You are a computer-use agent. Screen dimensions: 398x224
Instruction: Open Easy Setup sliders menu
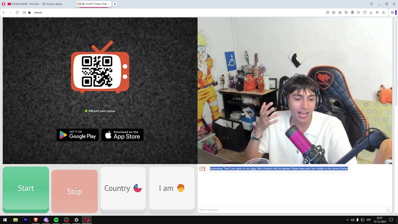(x=377, y=12)
